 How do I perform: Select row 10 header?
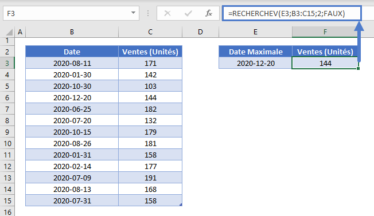7,143
